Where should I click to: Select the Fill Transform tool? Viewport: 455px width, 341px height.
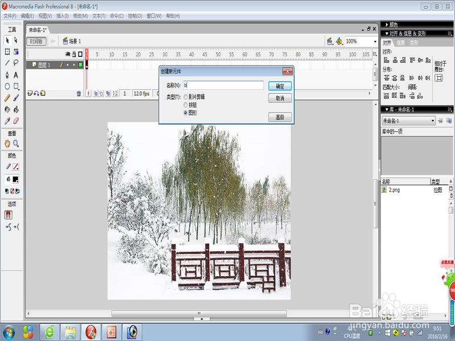[16, 52]
